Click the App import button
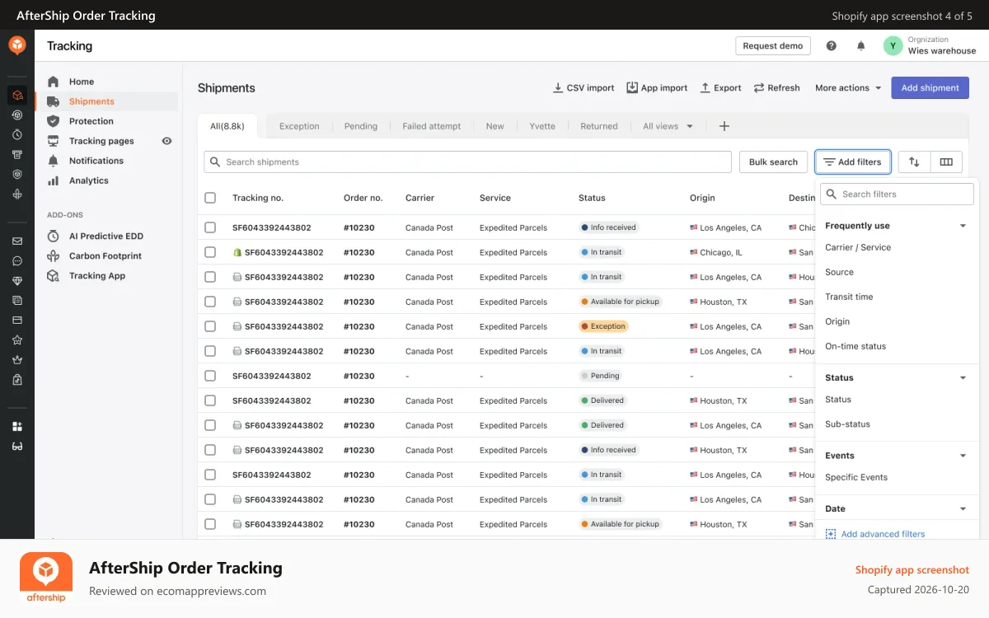 click(657, 87)
